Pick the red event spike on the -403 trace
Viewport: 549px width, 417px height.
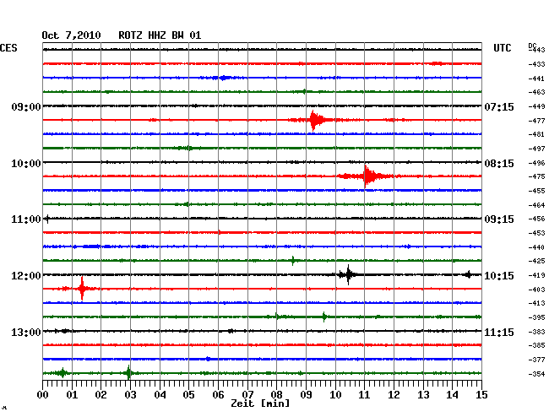tap(82, 289)
